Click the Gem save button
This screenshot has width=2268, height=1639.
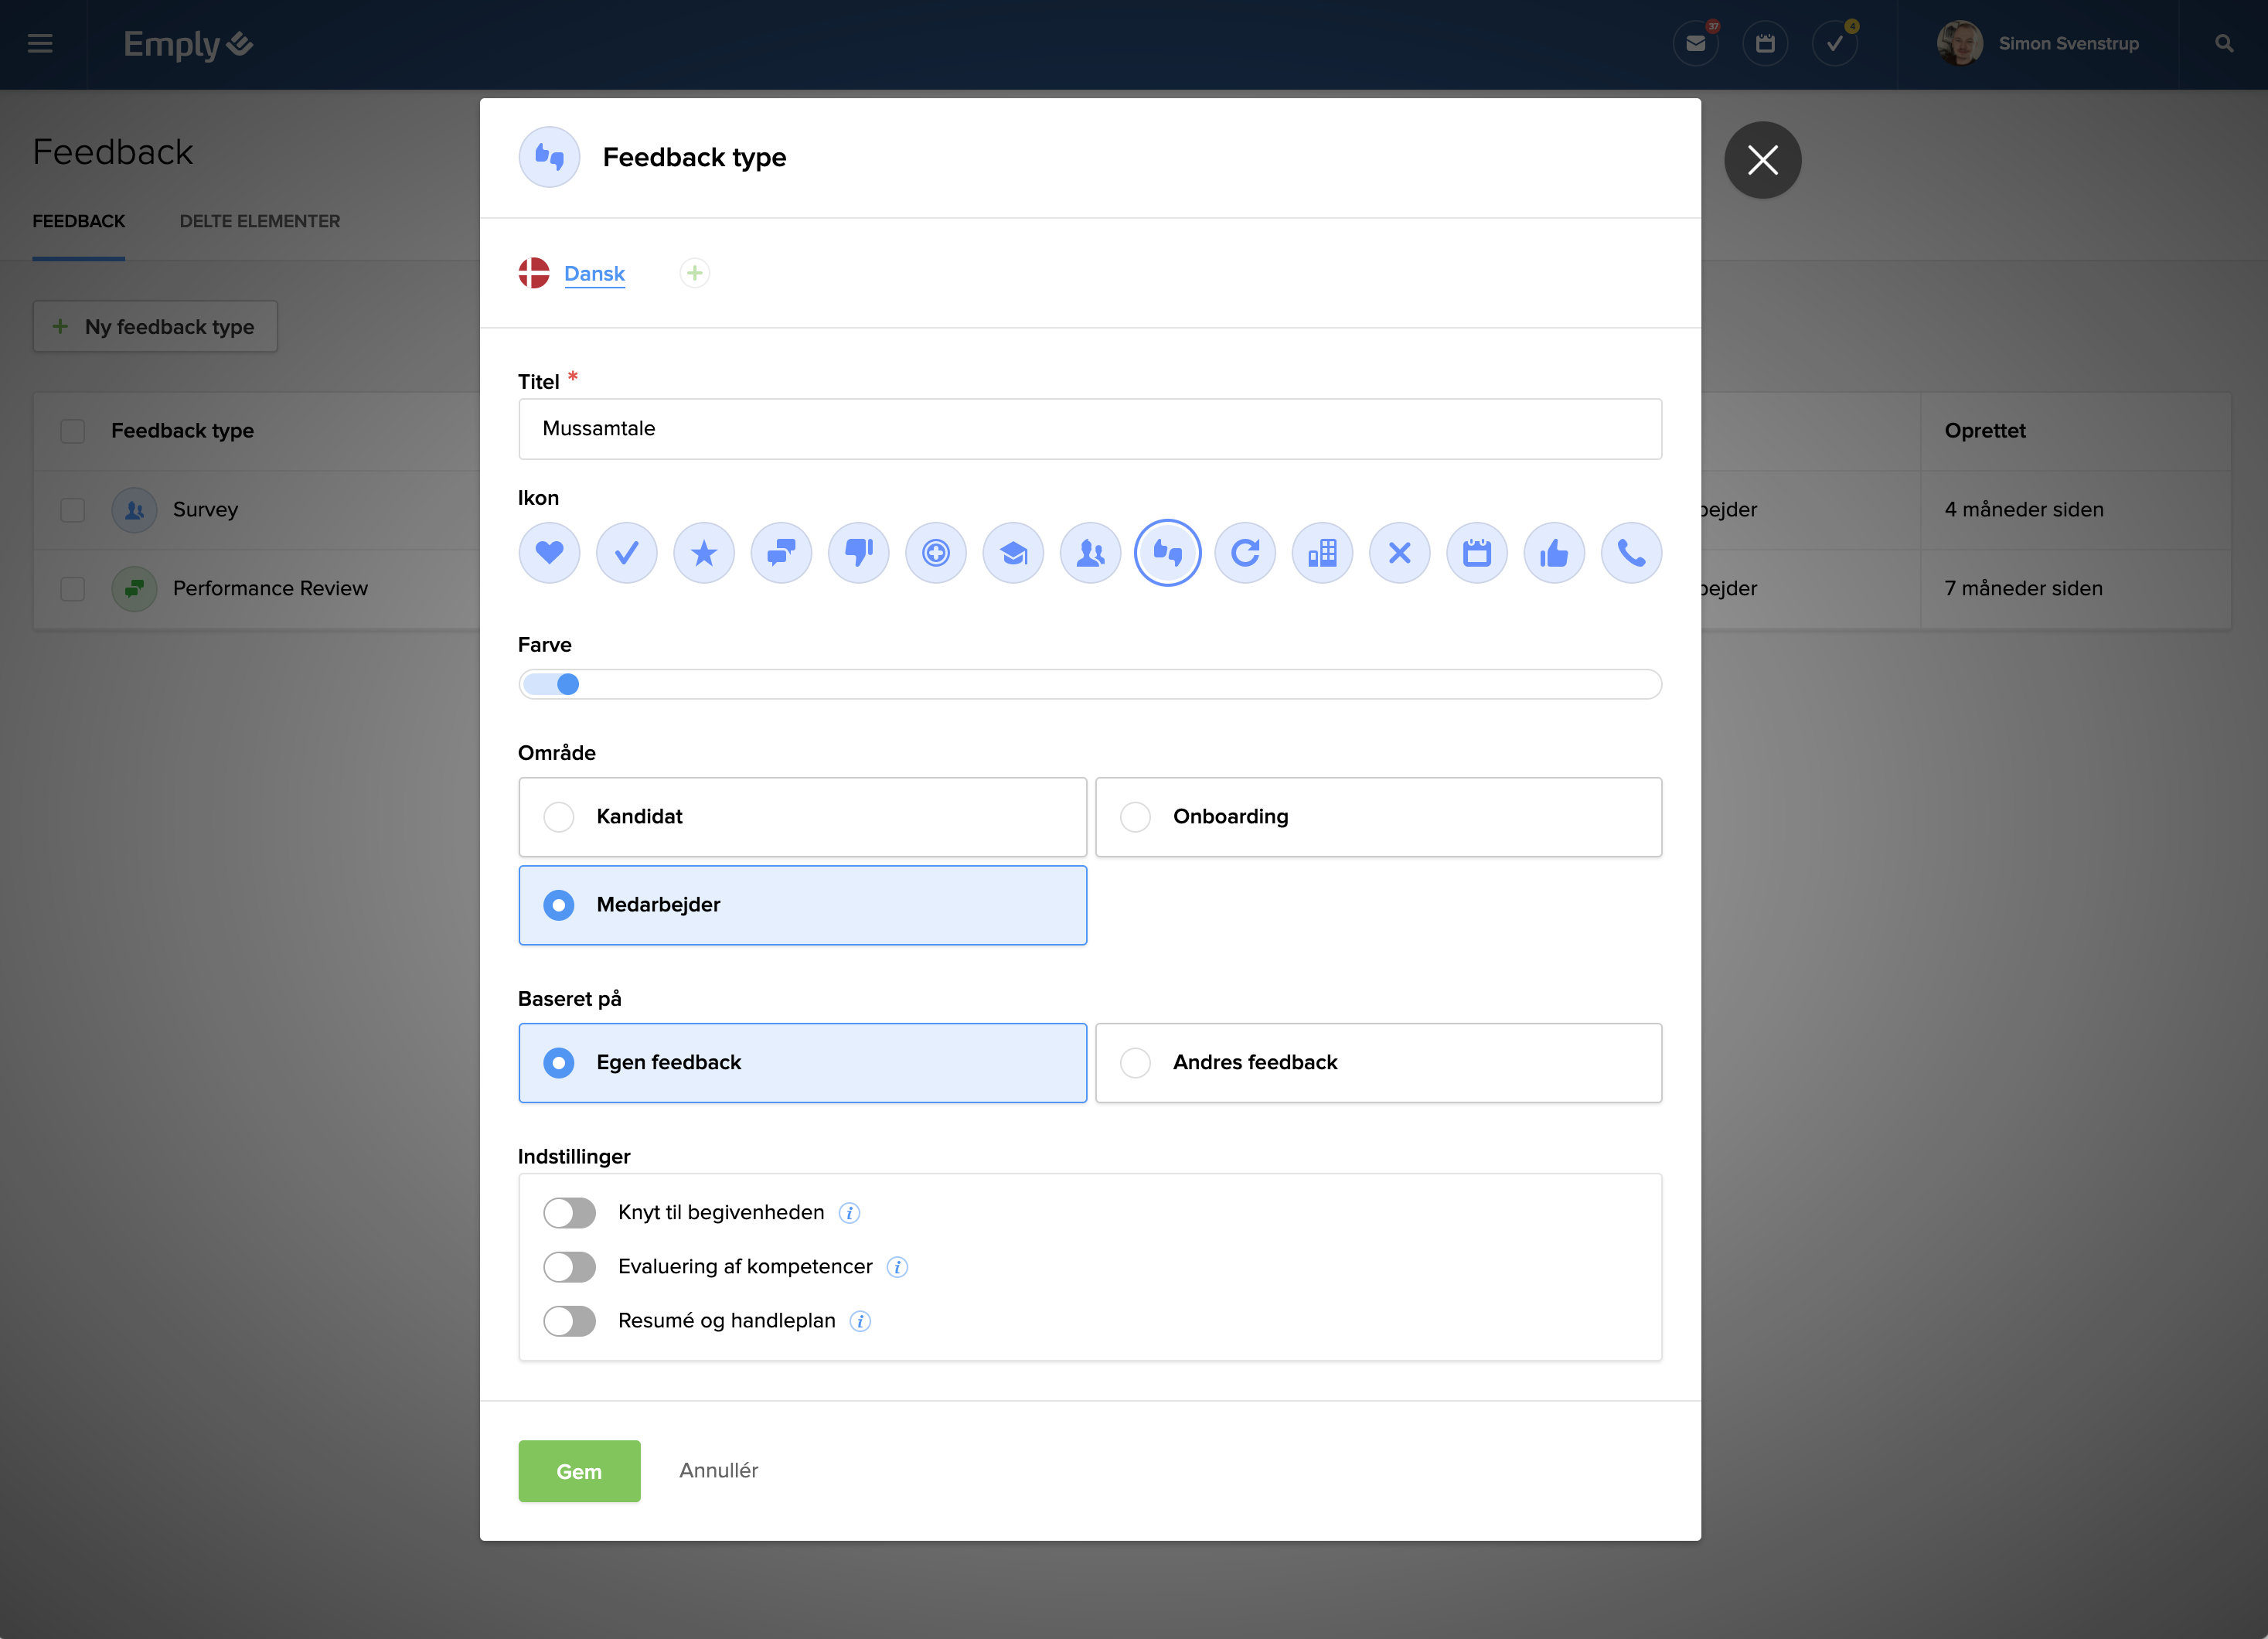click(x=579, y=1470)
